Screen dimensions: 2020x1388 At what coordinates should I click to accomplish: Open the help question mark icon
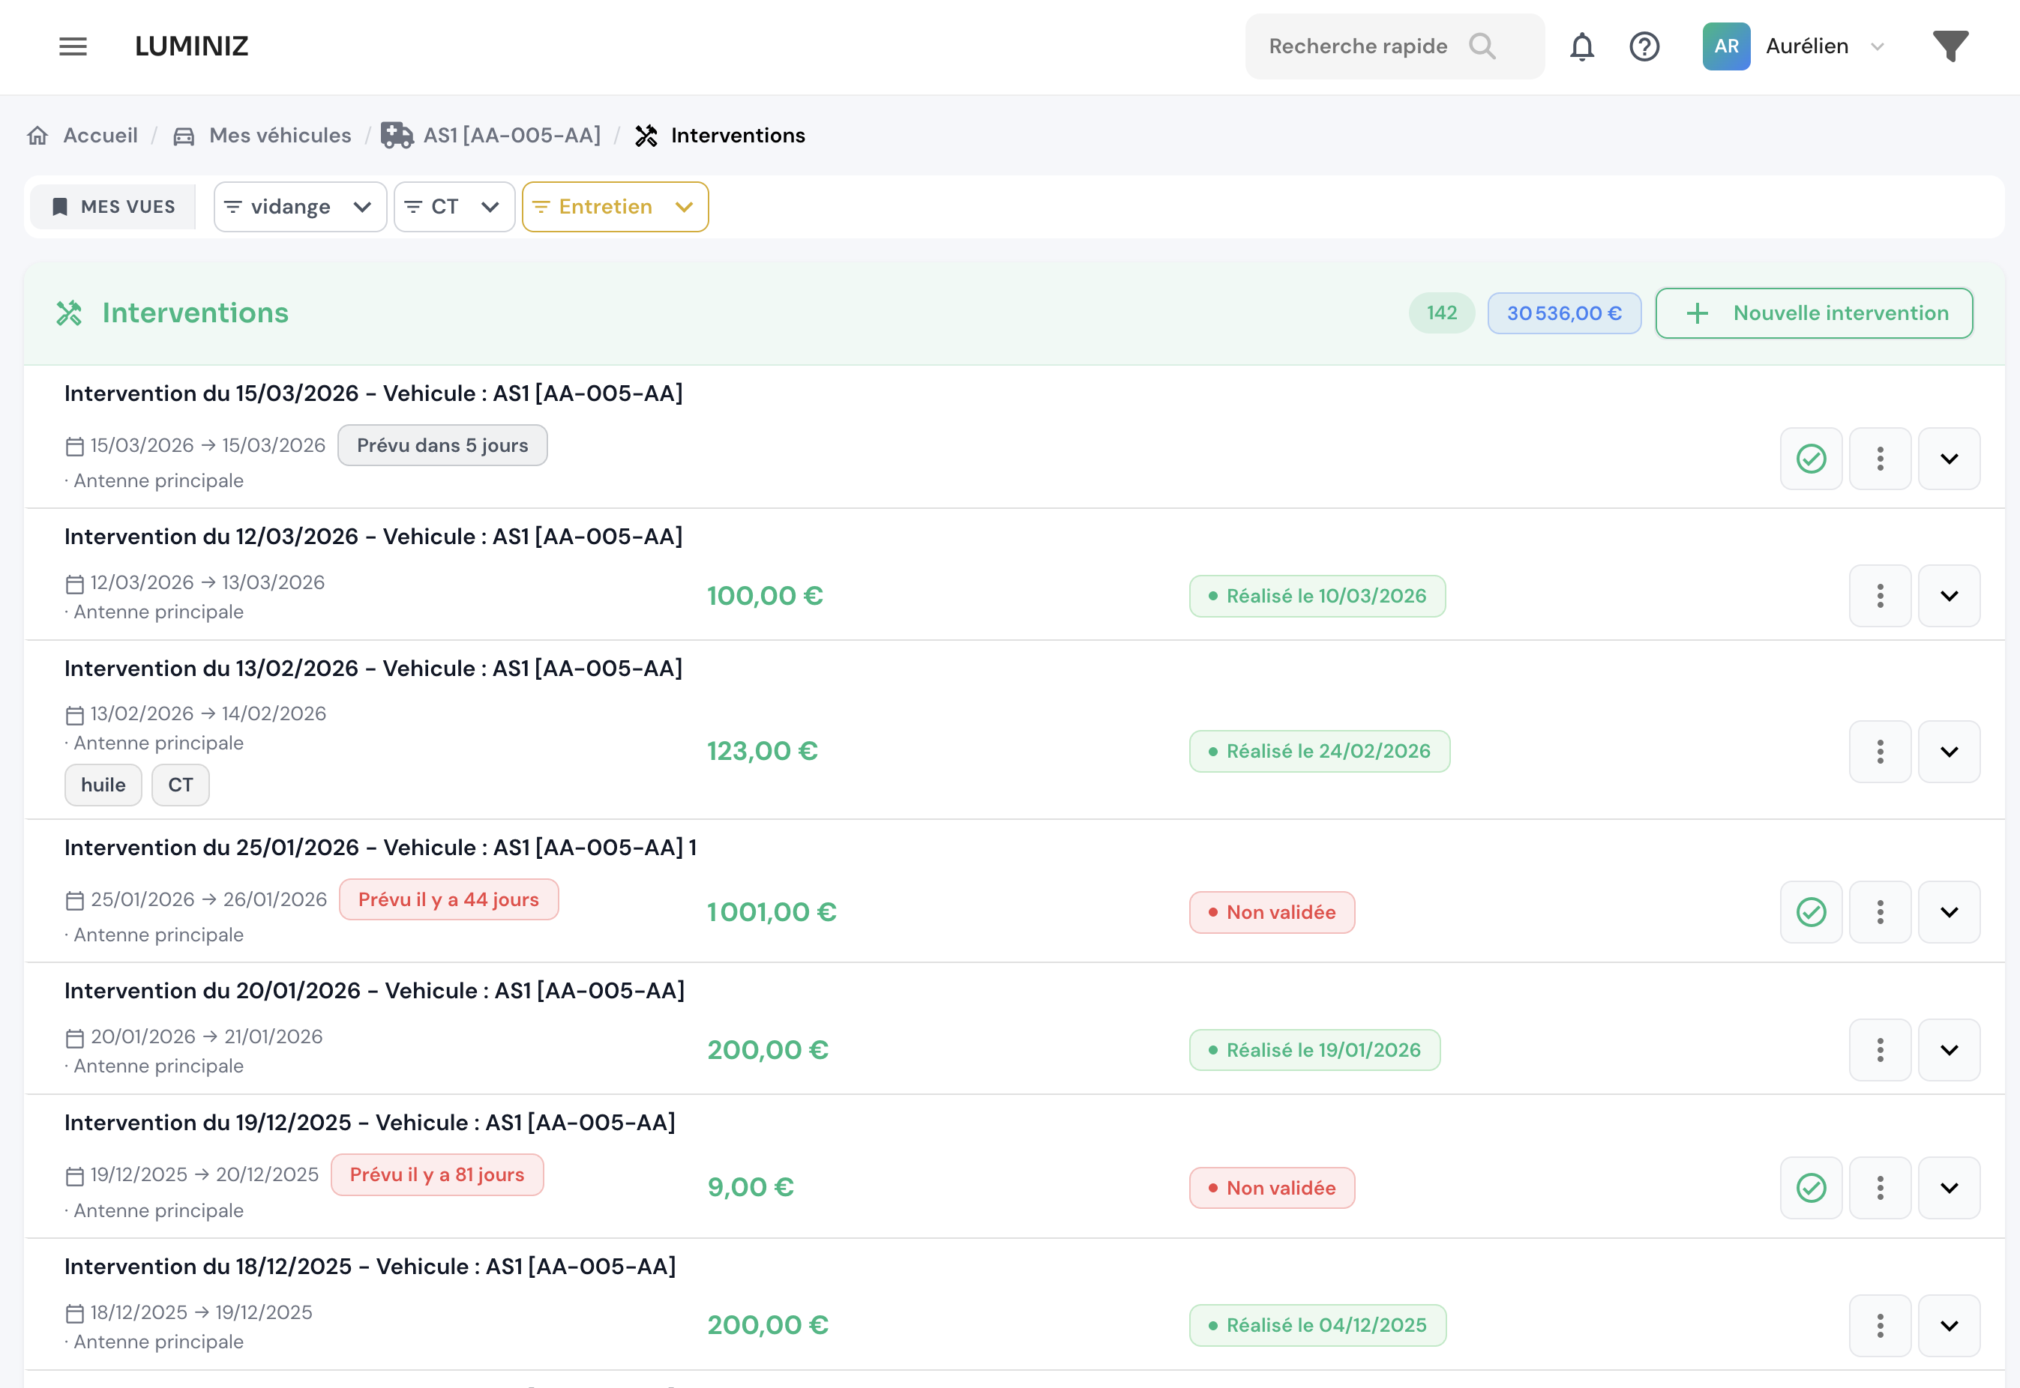point(1644,46)
